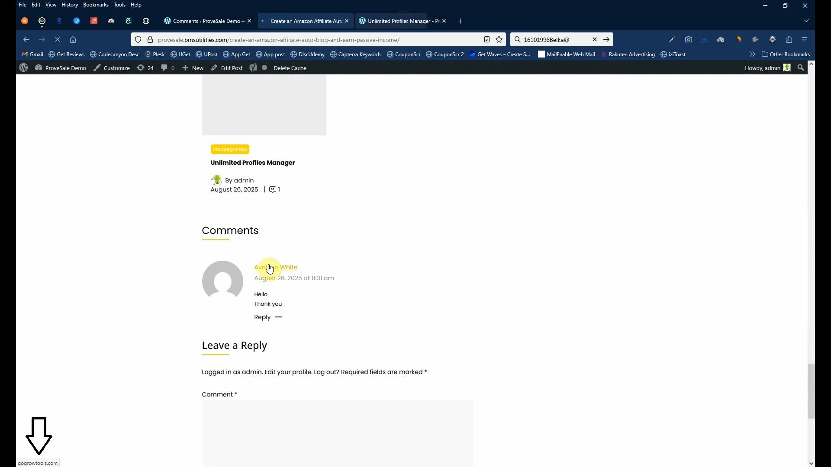
Task: Toggle reader view in the address bar
Action: [487, 39]
